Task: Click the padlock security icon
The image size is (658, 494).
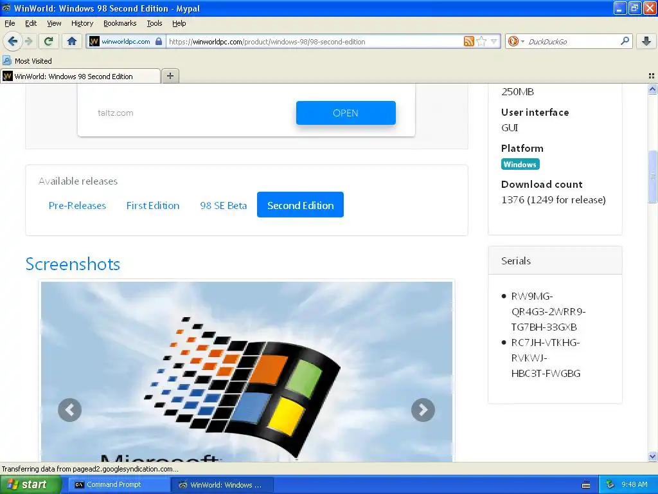Action: coord(159,41)
